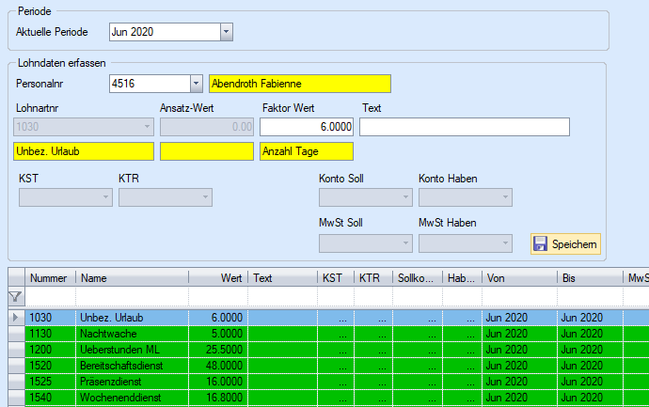Click the Faktor Wert input field
This screenshot has width=649, height=407.
(307, 127)
